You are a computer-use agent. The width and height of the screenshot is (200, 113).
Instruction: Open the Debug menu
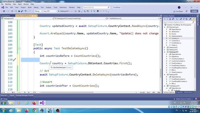click(36, 8)
